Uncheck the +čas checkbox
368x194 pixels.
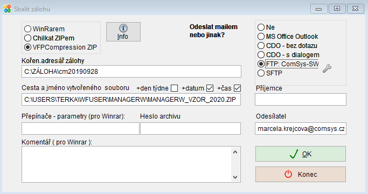tap(237, 88)
